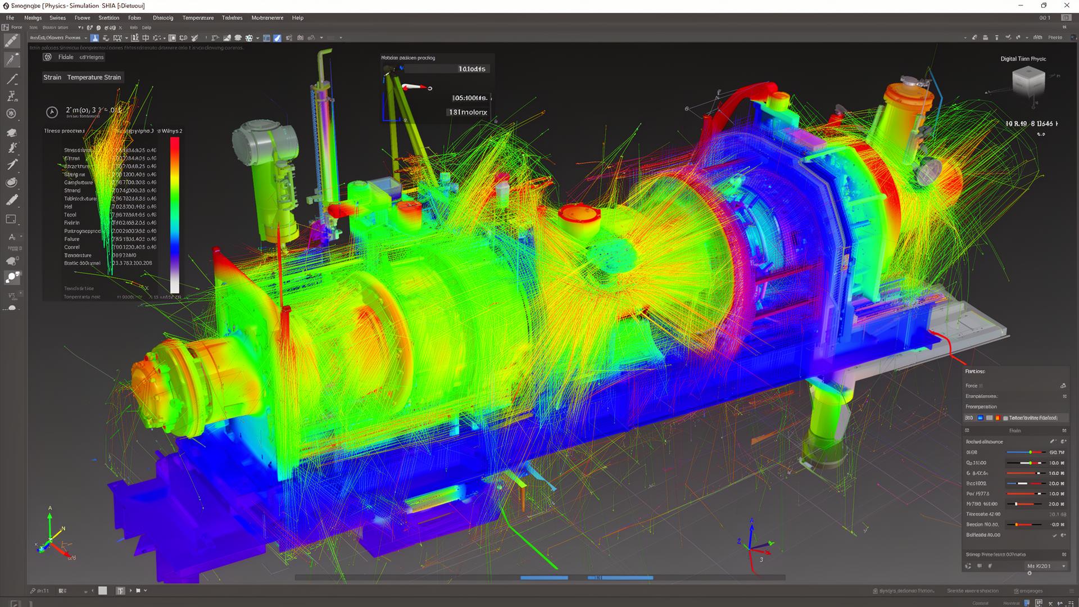Collapse the Etrain section using left chevrons
Screen dimensions: 1079x607
click(967, 431)
